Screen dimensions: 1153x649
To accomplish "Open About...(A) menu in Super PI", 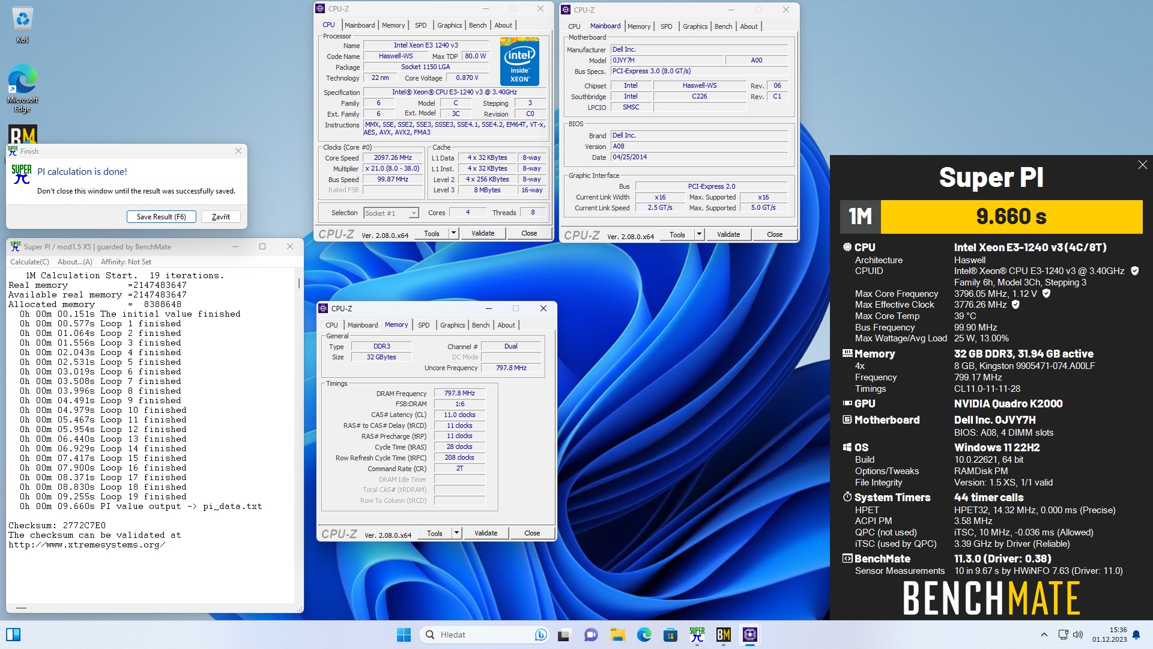I will click(x=75, y=262).
